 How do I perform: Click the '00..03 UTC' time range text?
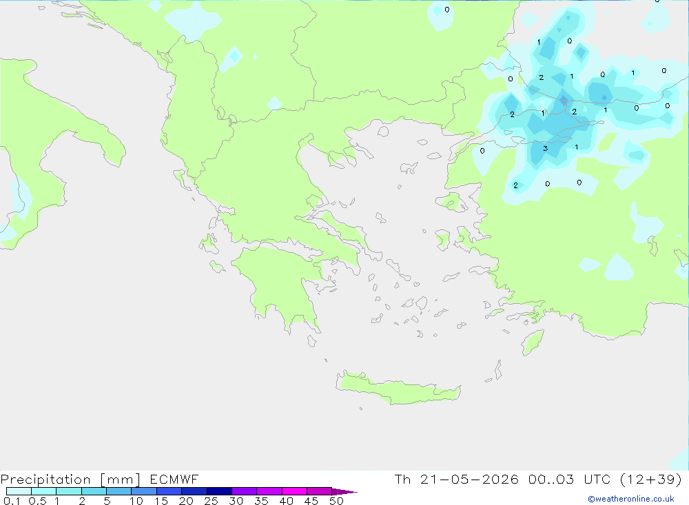click(570, 479)
